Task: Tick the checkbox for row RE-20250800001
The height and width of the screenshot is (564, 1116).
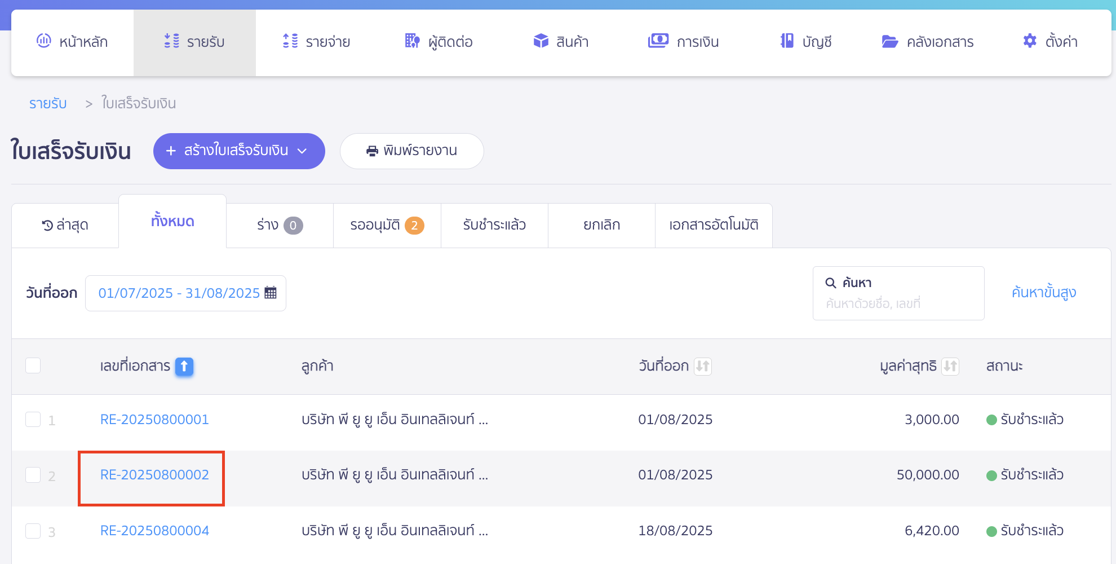Action: click(x=33, y=420)
